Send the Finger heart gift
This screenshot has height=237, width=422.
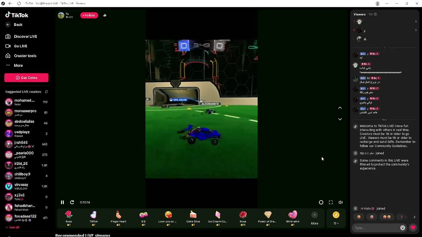tap(118, 218)
